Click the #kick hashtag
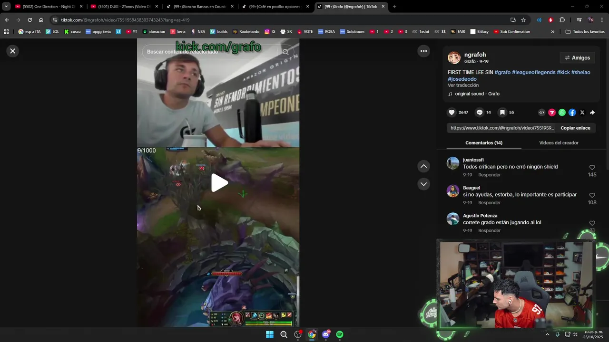 point(563,72)
